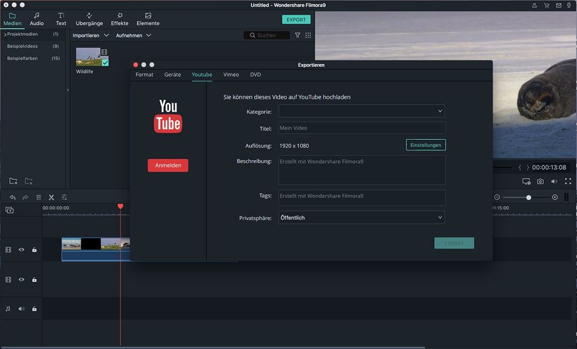The width and height of the screenshot is (577, 349).
Task: Lock the audio track
Action: 34,309
